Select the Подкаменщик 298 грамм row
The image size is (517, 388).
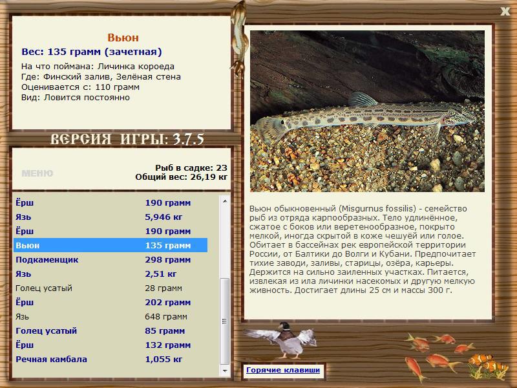(x=111, y=260)
